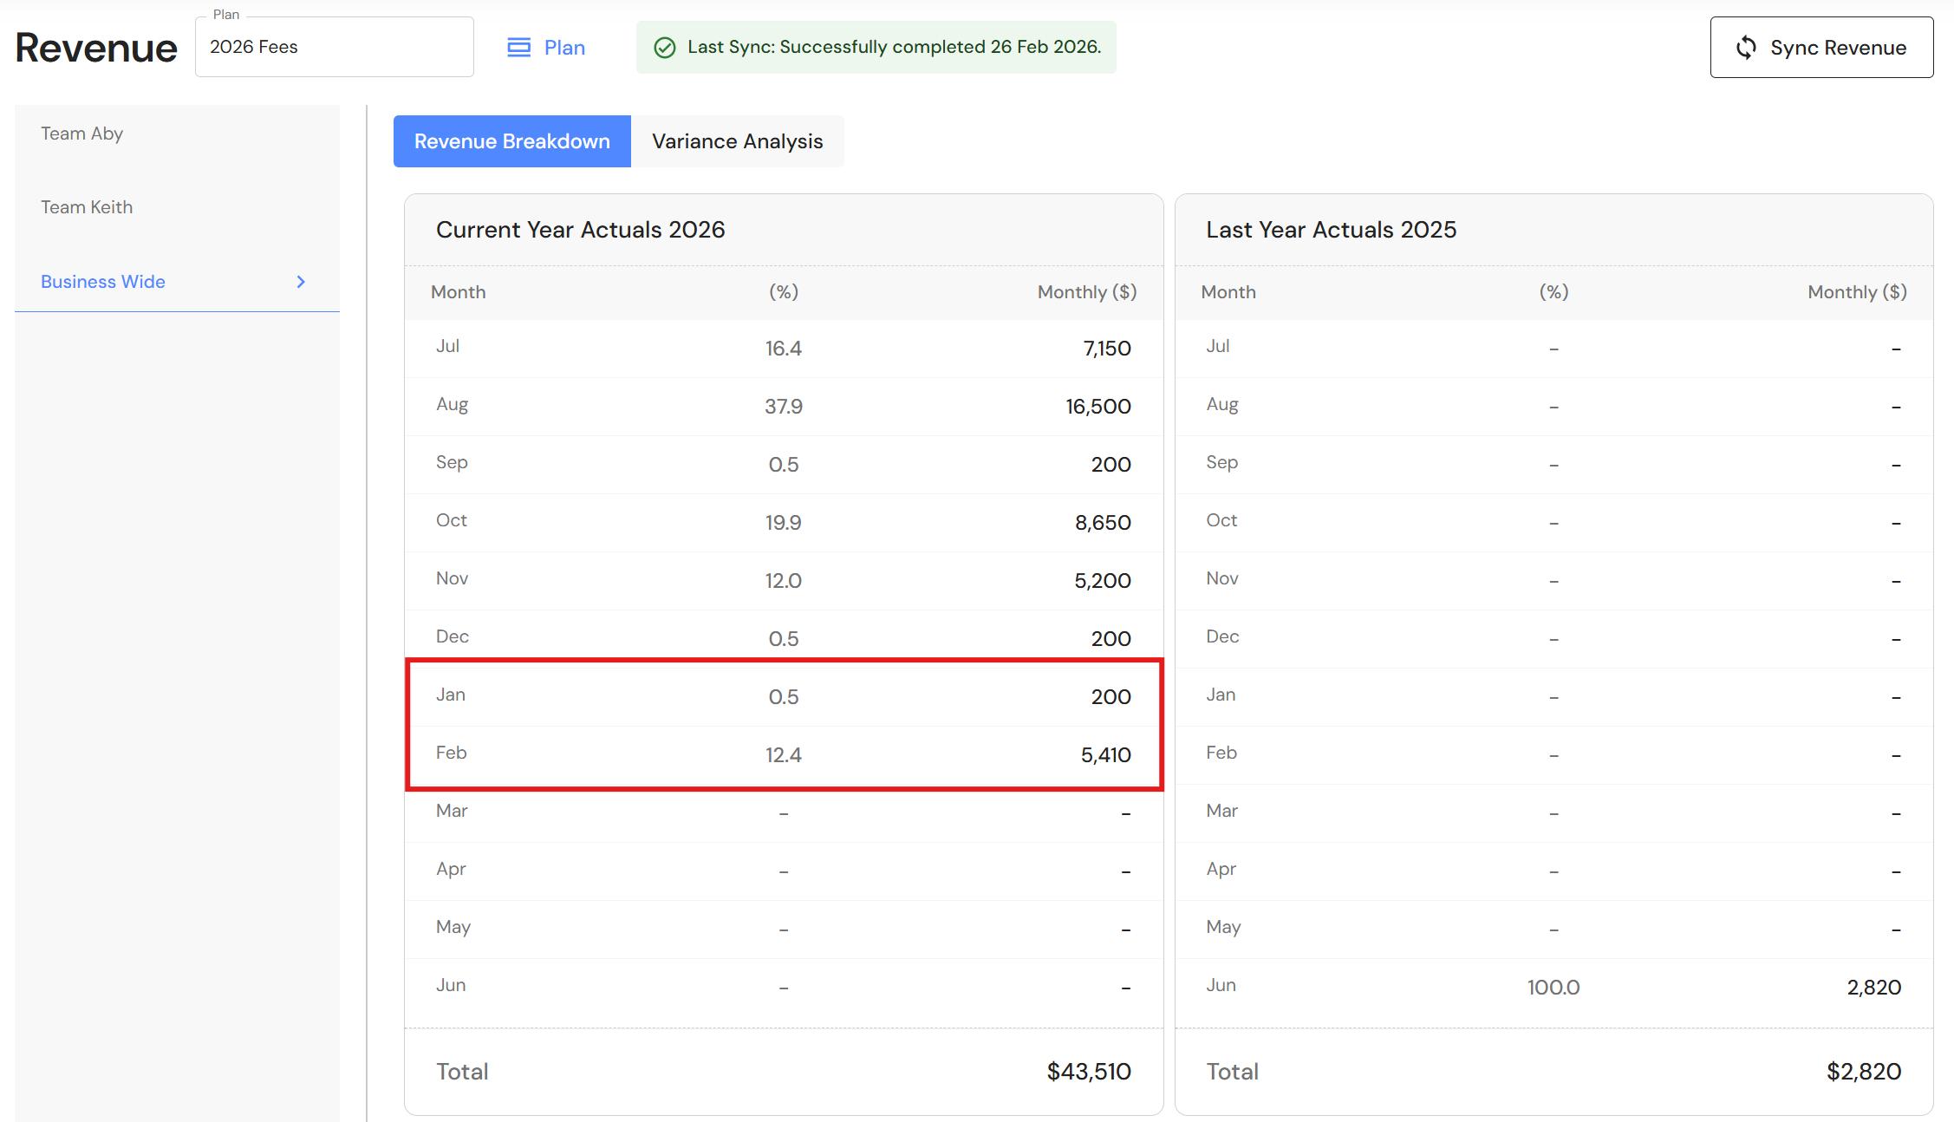Click the Jun 2,820 value in 2025
The width and height of the screenshot is (1954, 1122).
click(1873, 988)
